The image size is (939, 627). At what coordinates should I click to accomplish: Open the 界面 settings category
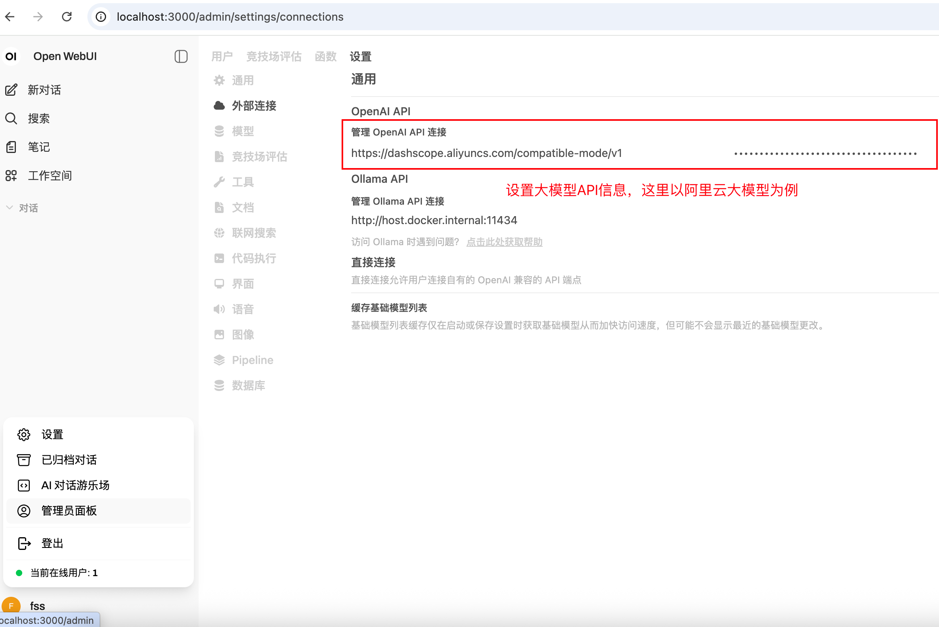[234, 284]
